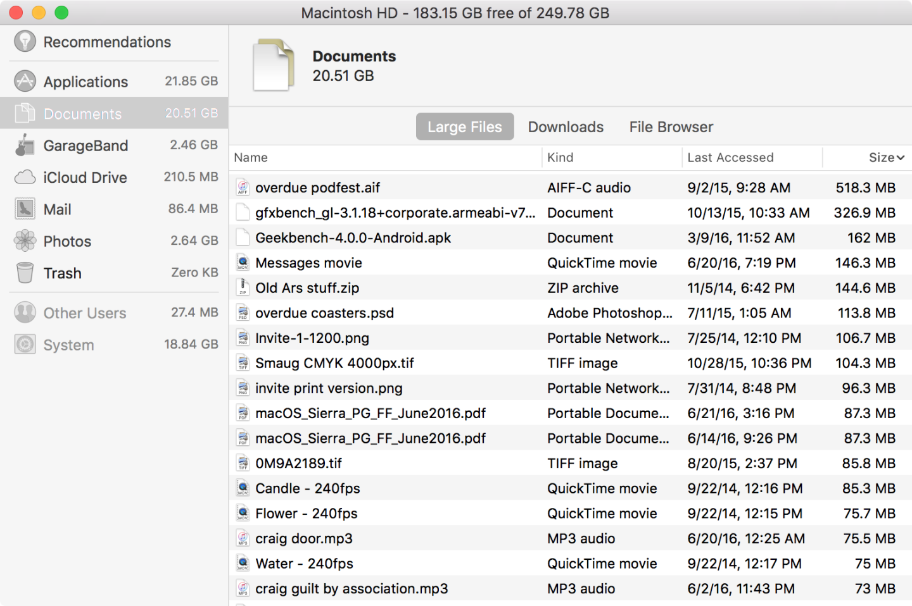Click the Size column sort chevron
This screenshot has width=912, height=606.
tap(902, 158)
